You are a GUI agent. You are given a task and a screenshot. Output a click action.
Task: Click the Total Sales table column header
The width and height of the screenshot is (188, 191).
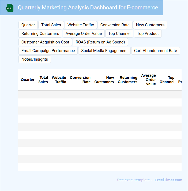click(43, 80)
